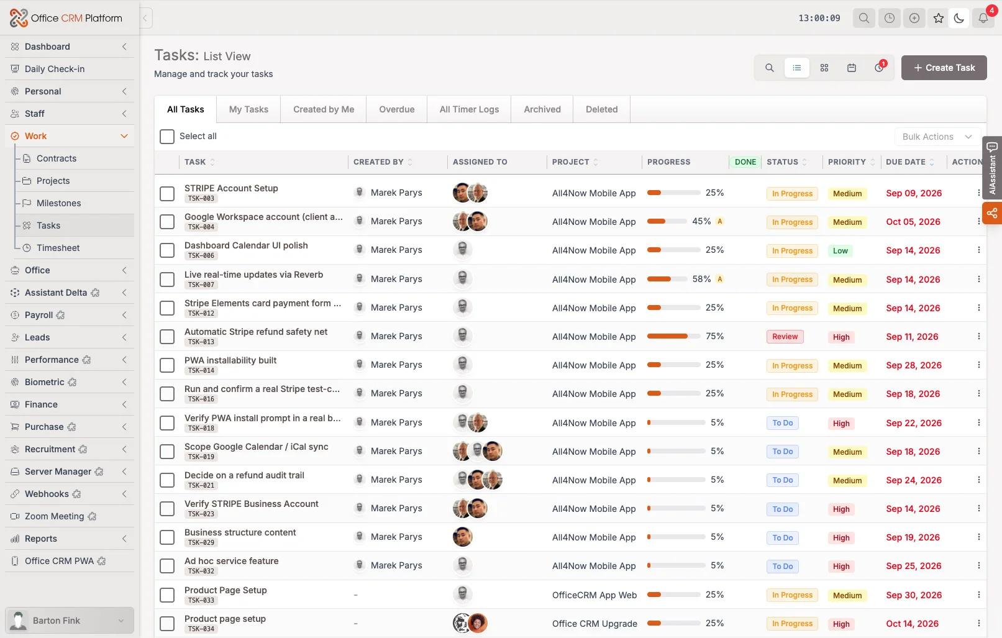This screenshot has height=638, width=1002.
Task: Expand the Dashboard menu section
Action: [70, 47]
